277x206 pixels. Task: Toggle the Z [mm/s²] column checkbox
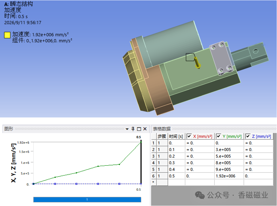tap(248, 136)
